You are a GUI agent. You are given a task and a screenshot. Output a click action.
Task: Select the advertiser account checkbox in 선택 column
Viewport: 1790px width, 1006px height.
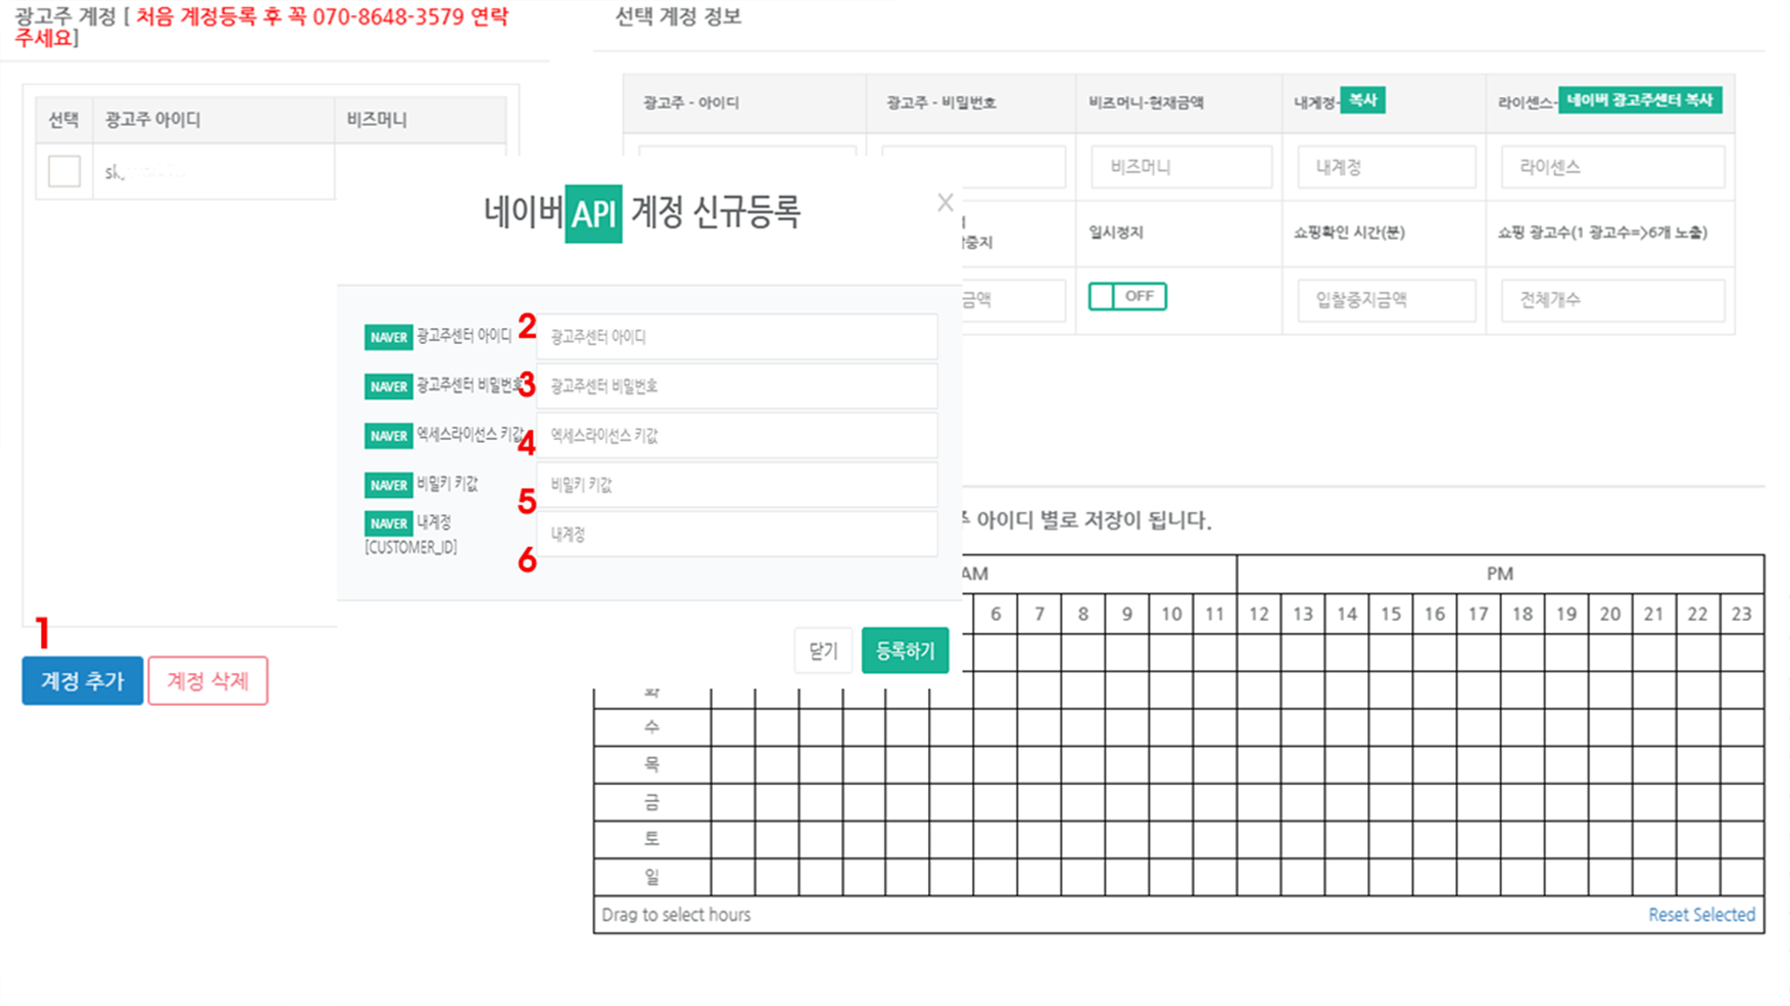[x=62, y=171]
